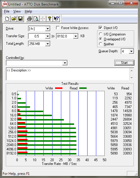Click the read value 954

pyautogui.click(x=129, y=94)
